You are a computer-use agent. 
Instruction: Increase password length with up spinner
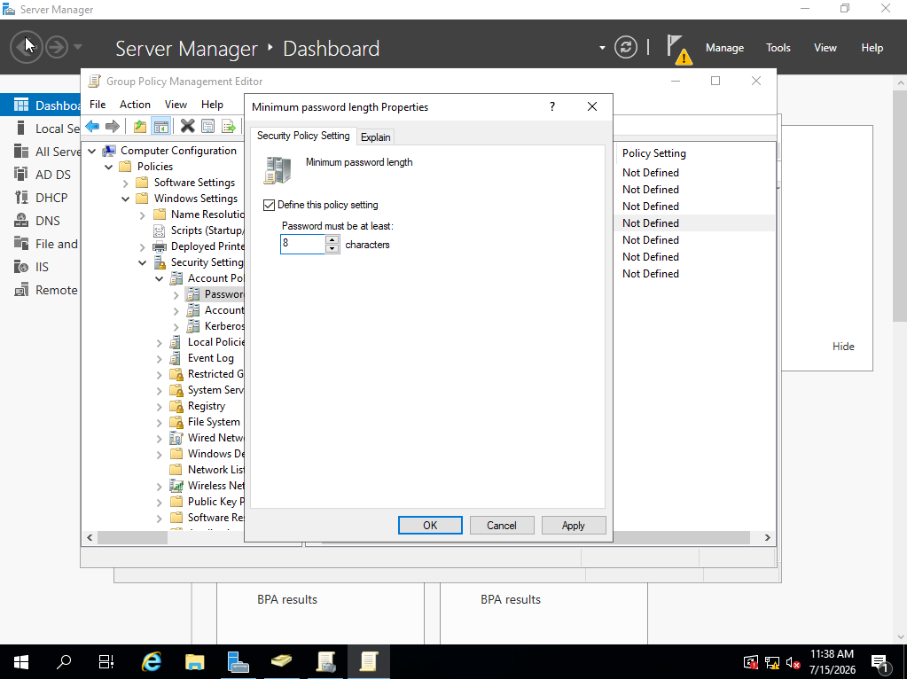point(332,239)
